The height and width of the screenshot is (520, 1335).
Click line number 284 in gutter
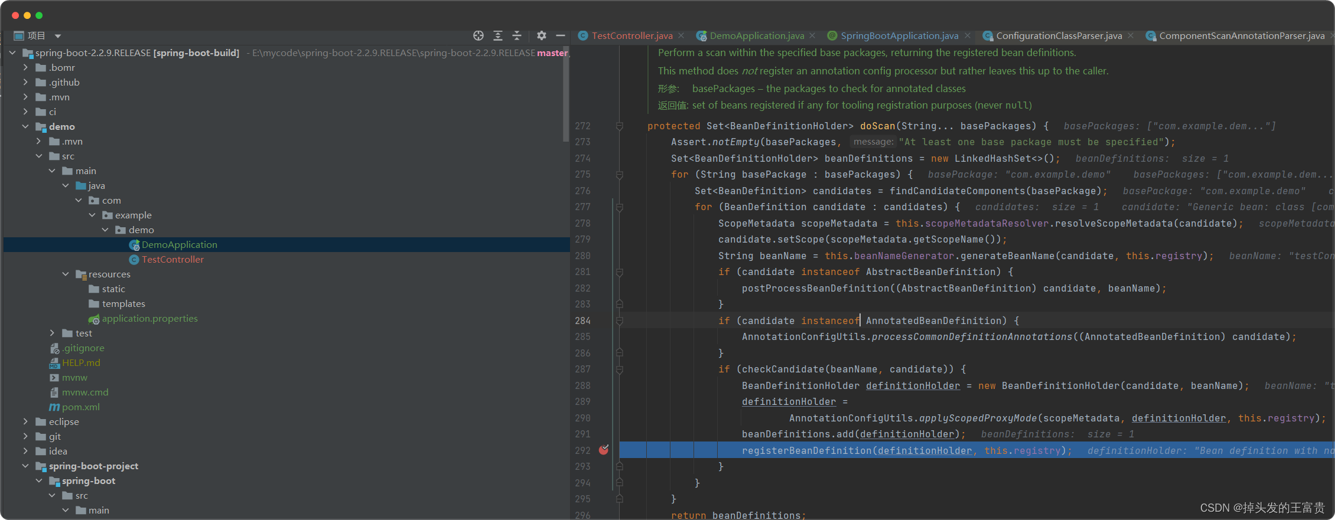(583, 320)
